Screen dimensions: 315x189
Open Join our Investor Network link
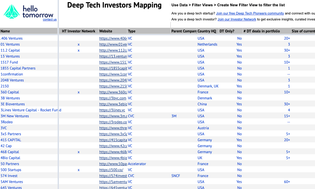(x=237, y=19)
